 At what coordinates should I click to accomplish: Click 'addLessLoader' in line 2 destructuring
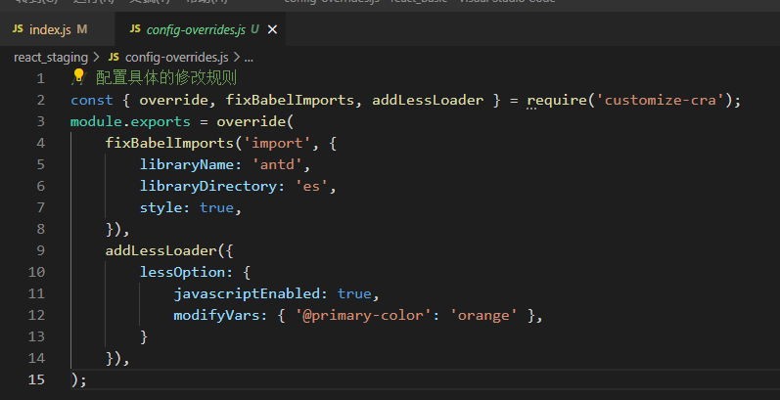click(428, 100)
